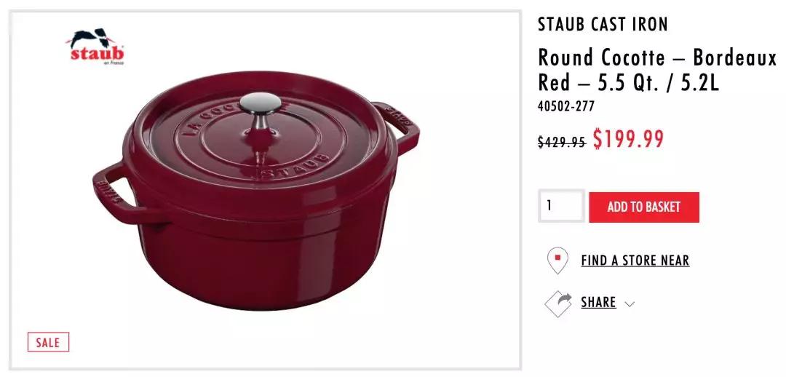Click the red $199.99 sale price
Image resolution: width=786 pixels, height=377 pixels.
(x=628, y=139)
